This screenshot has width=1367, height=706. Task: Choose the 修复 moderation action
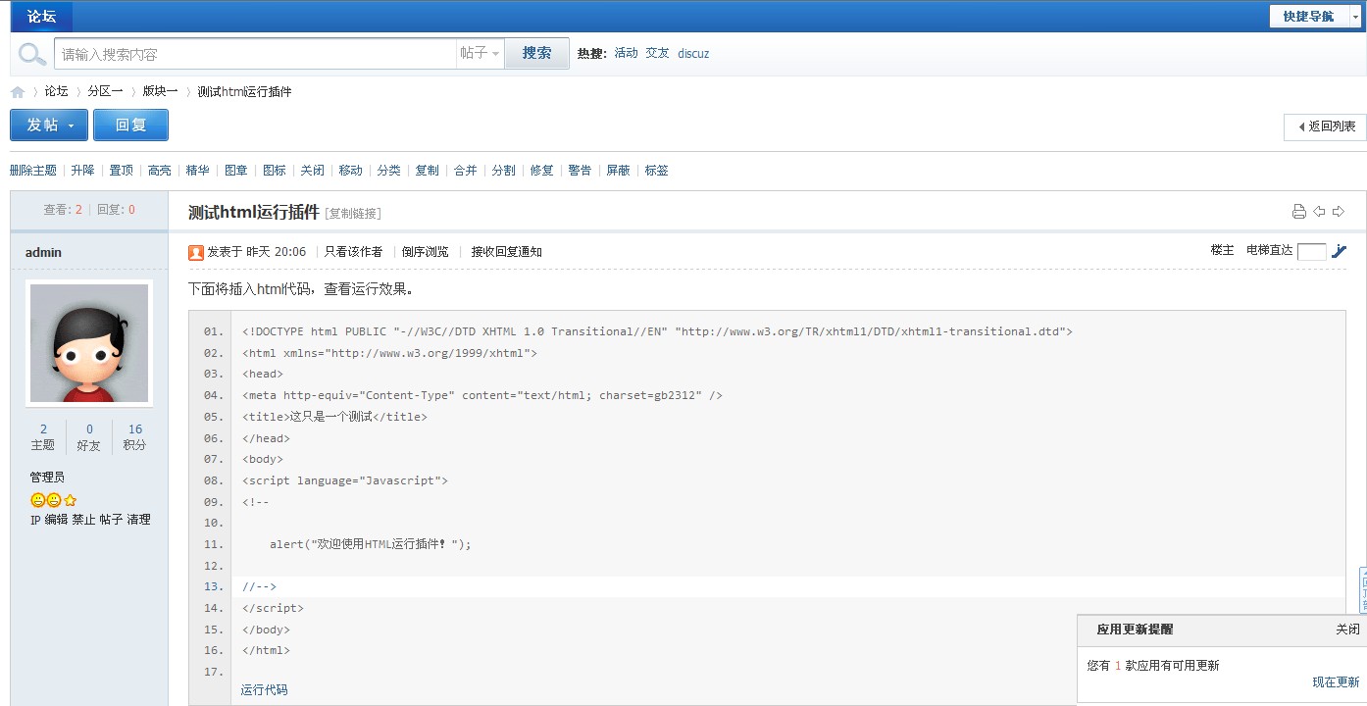(541, 171)
